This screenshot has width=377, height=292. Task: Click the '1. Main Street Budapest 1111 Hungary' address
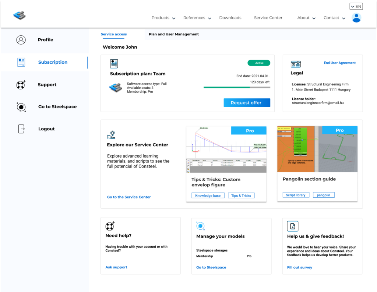321,90
